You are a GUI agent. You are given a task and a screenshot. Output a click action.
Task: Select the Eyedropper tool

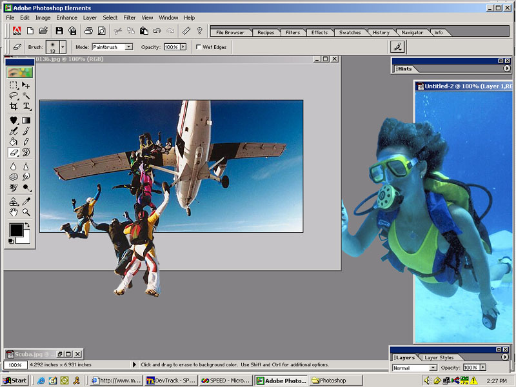[x=26, y=200]
